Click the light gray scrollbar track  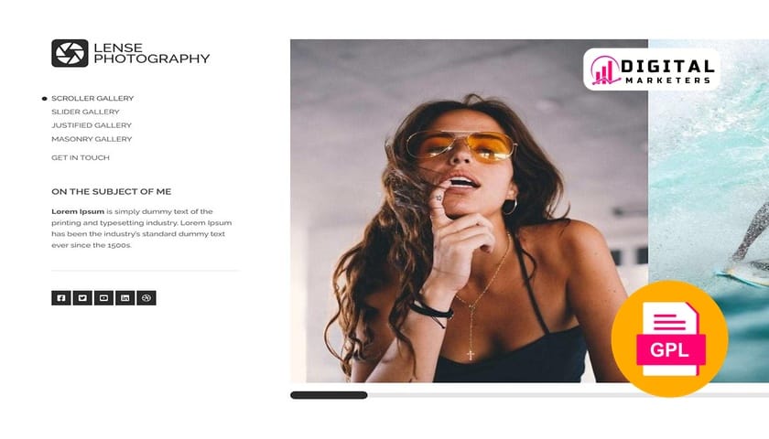(568, 395)
